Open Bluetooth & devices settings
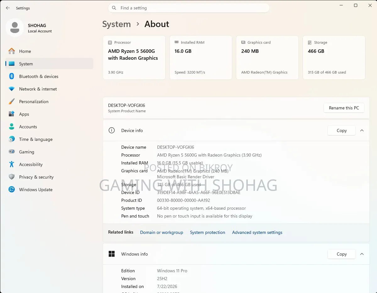Image resolution: width=377 pixels, height=293 pixels. coord(49,76)
